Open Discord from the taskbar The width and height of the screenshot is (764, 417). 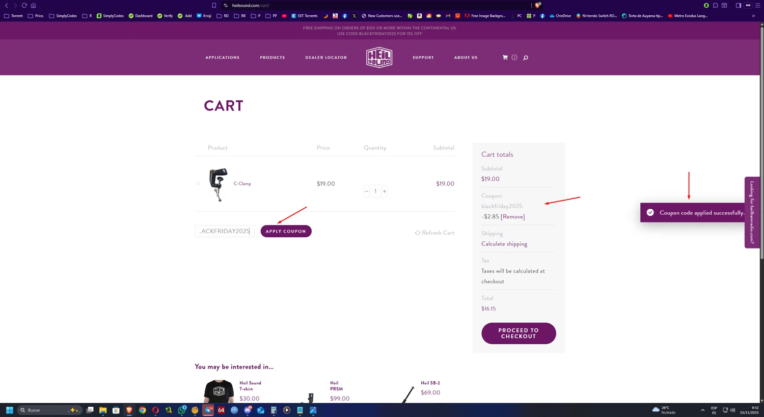pos(248,410)
